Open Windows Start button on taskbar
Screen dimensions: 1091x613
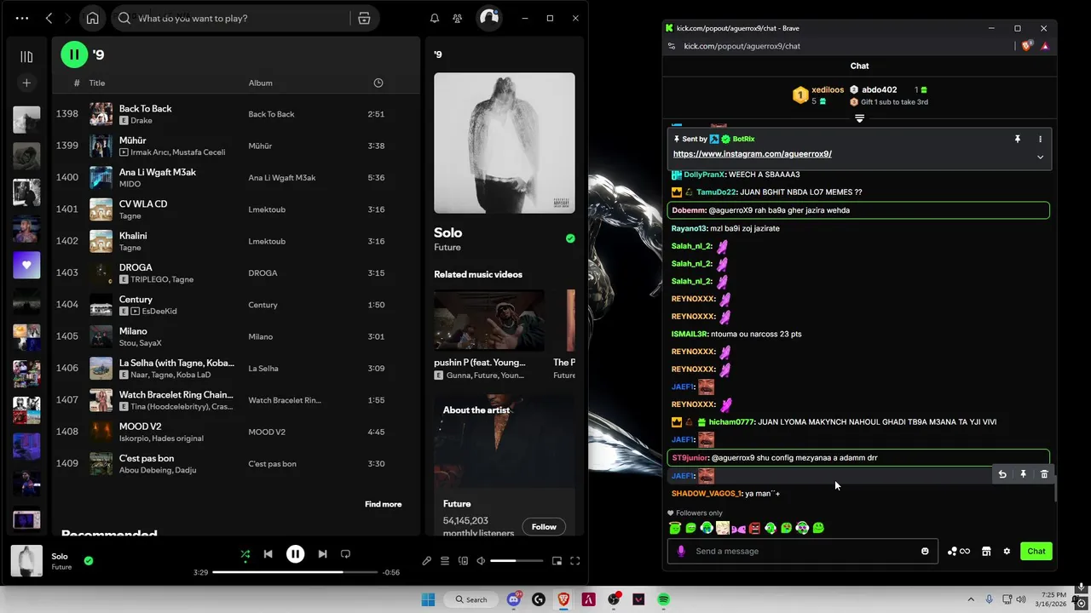(428, 599)
